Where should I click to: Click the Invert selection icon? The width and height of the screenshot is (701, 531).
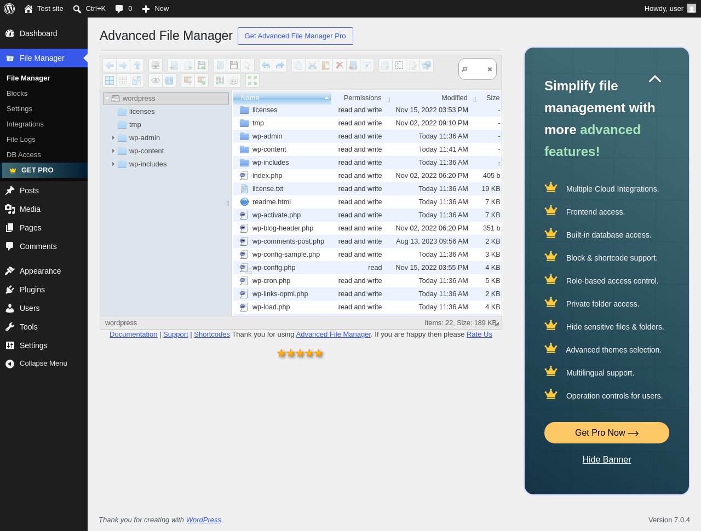click(137, 80)
